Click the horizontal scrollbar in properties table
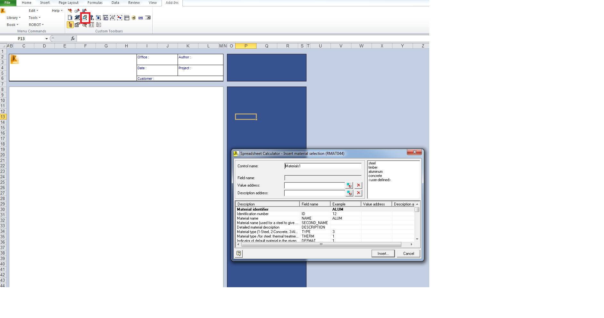 [321, 244]
